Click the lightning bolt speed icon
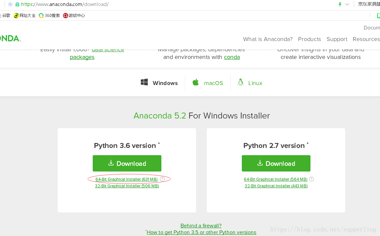Screen dimensions: 380x236 pos(340,4)
